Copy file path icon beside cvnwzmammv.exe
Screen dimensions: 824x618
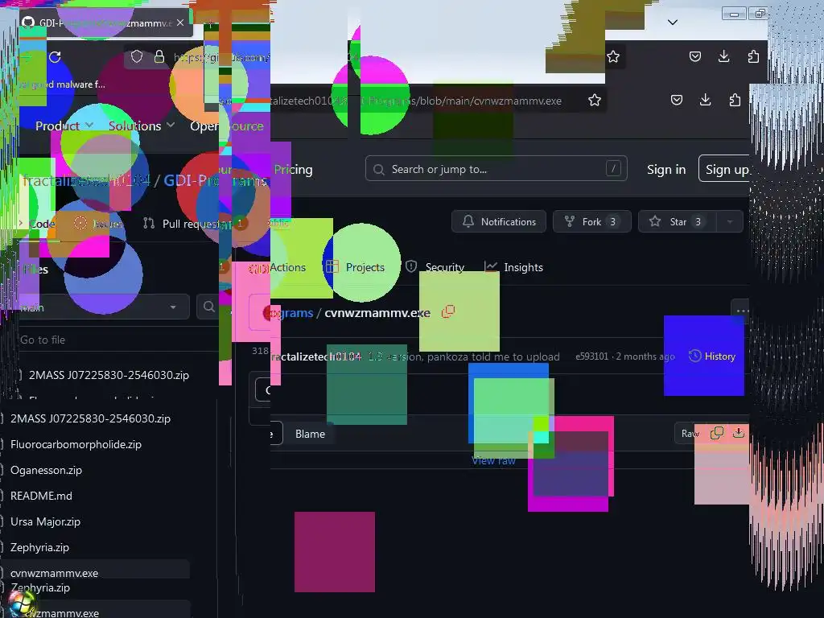(x=448, y=312)
